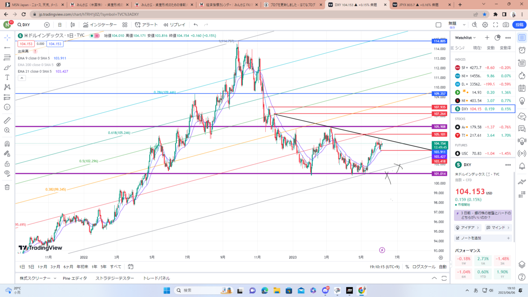Select the ruler measure tool
The height and width of the screenshot is (297, 528).
pyautogui.click(x=7, y=120)
